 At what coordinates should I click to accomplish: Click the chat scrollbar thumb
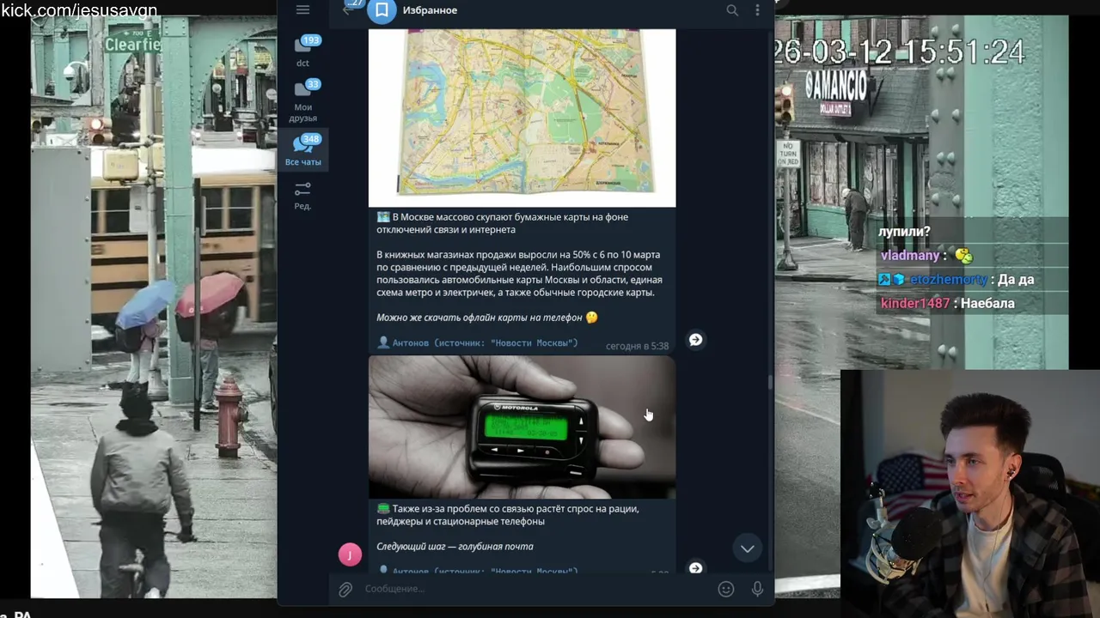(771, 383)
